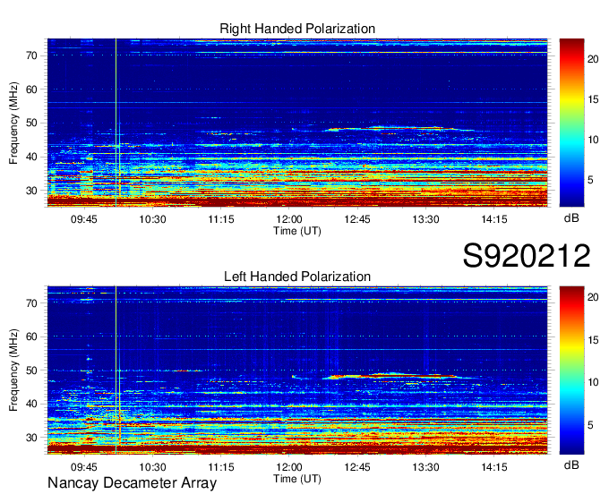Click the 40 MHz tick of Left Handed plot
Viewport: 609px width, 494px height.
coord(31,404)
